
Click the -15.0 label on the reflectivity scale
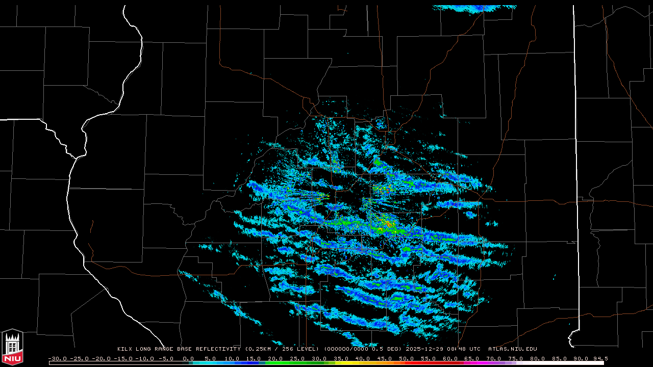pyautogui.click(x=123, y=358)
